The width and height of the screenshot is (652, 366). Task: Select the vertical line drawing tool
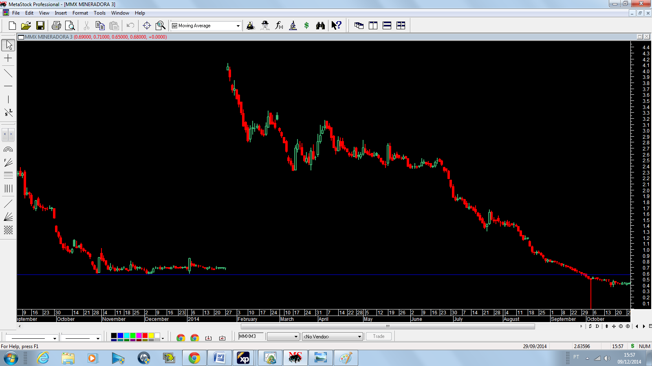(x=8, y=99)
